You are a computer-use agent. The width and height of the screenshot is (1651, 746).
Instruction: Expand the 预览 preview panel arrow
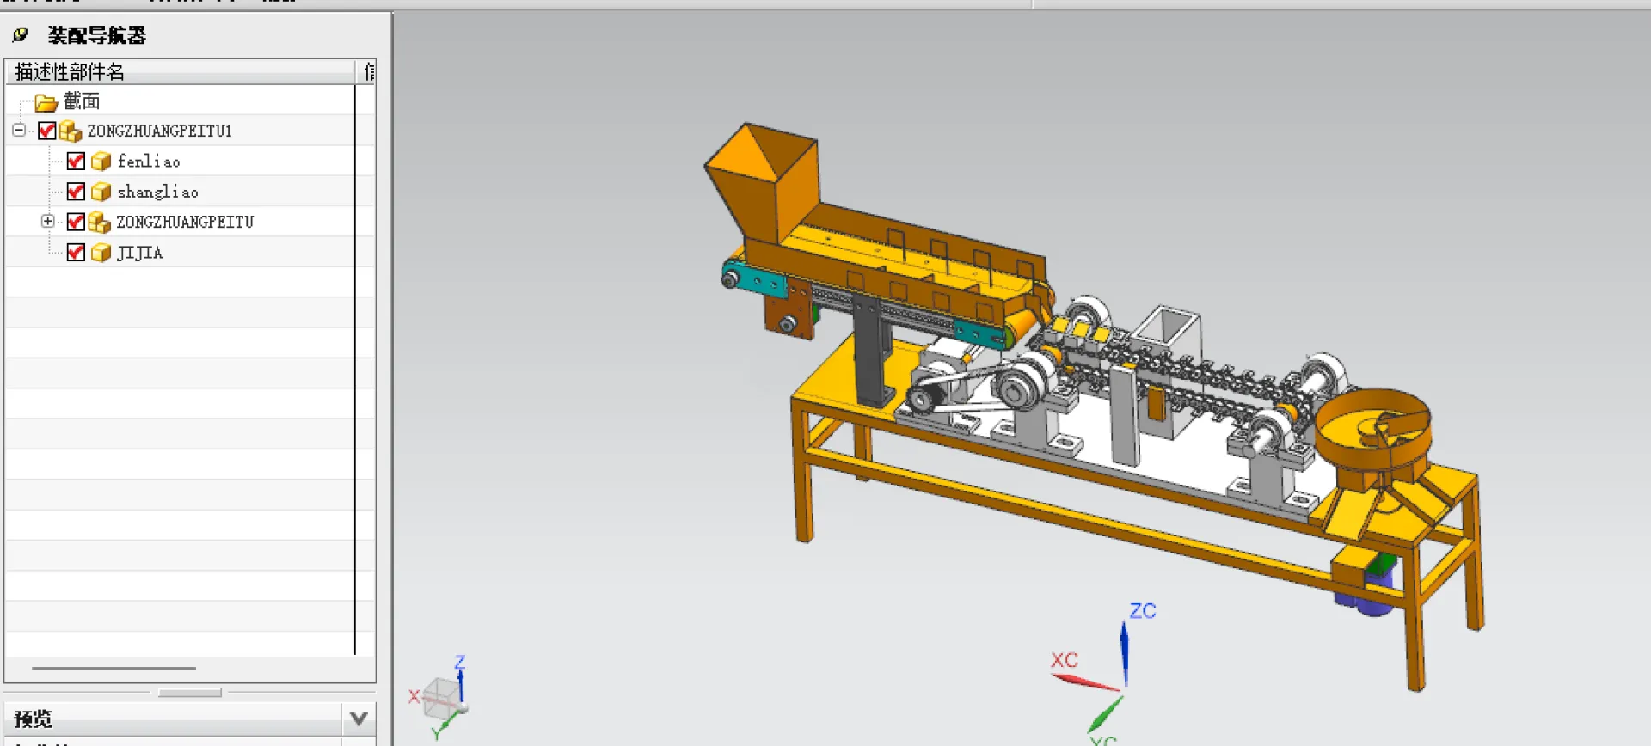(359, 718)
